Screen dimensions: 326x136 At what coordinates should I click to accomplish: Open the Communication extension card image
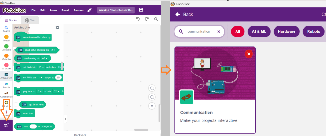point(215,73)
